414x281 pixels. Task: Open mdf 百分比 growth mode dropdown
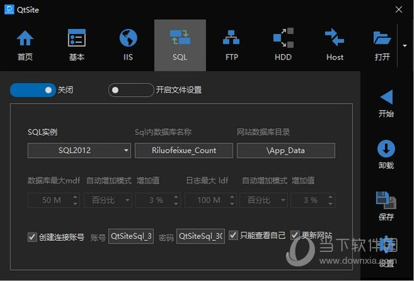(108, 200)
